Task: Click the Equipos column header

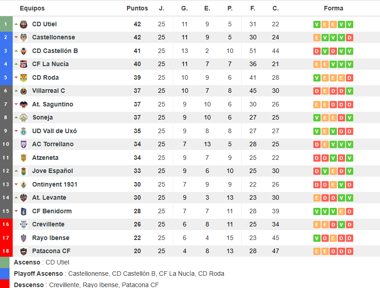Action: tap(32, 8)
